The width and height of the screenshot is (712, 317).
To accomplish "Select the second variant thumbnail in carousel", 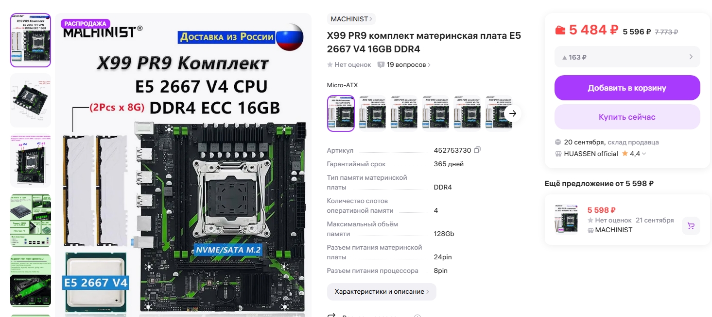I will pos(372,113).
